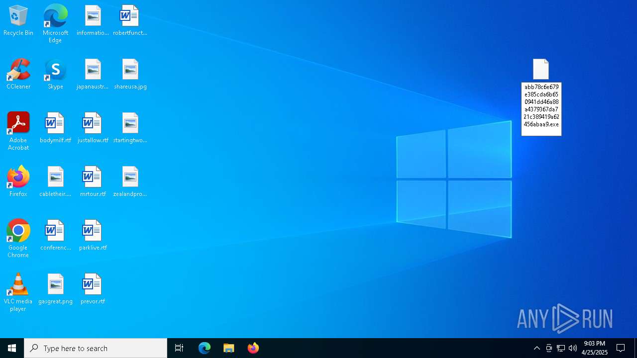Screen dimensions: 637x358
Task: Select the robertfunct... Word document icon
Action: pos(130,21)
